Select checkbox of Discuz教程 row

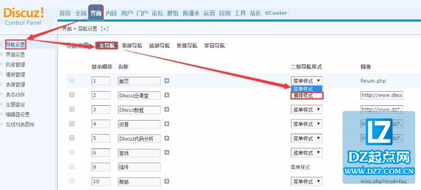(x=72, y=109)
